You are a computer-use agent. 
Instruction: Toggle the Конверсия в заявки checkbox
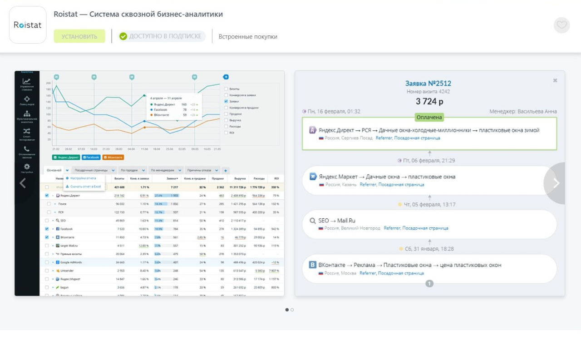226,95
